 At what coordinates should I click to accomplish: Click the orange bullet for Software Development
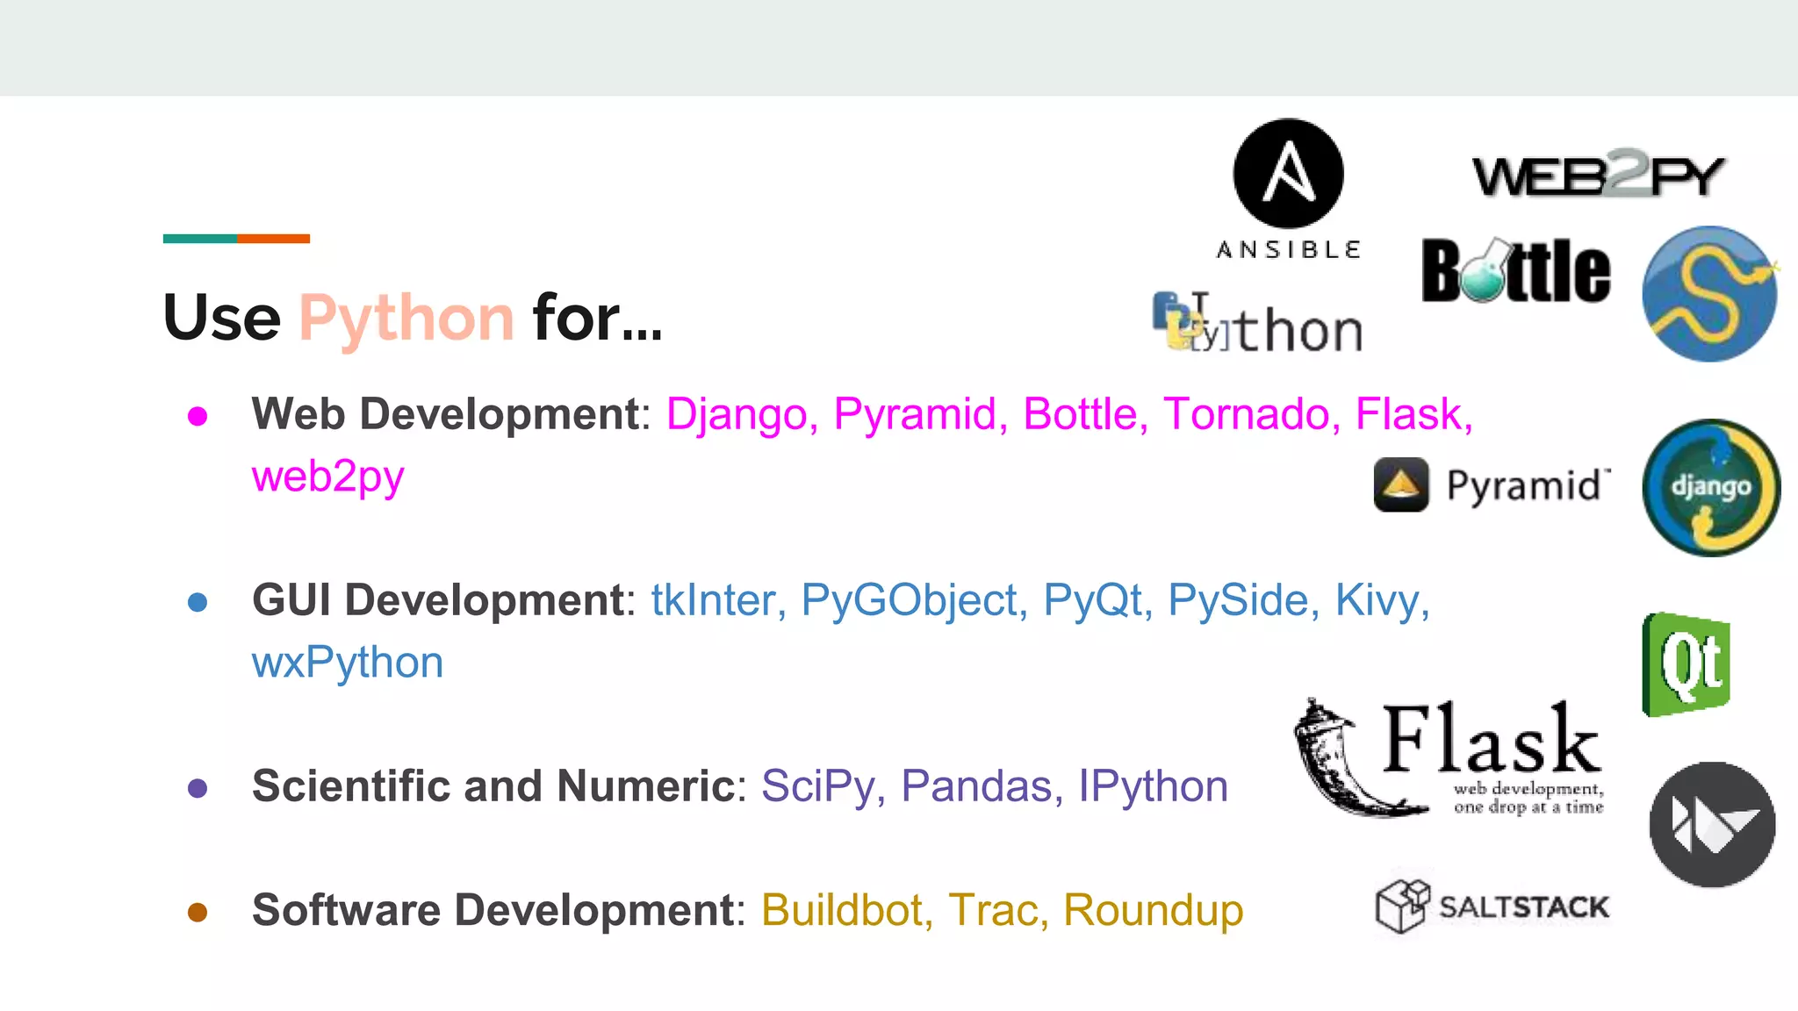[x=198, y=913]
